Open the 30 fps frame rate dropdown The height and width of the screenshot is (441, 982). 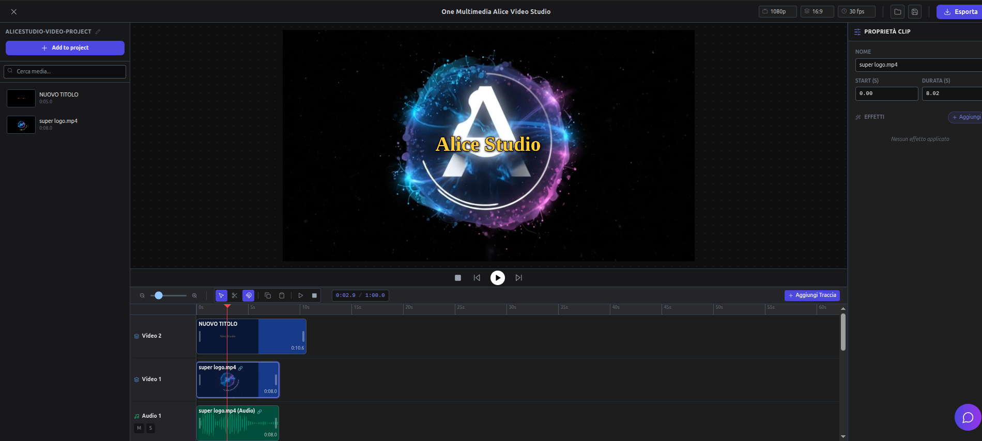[856, 11]
